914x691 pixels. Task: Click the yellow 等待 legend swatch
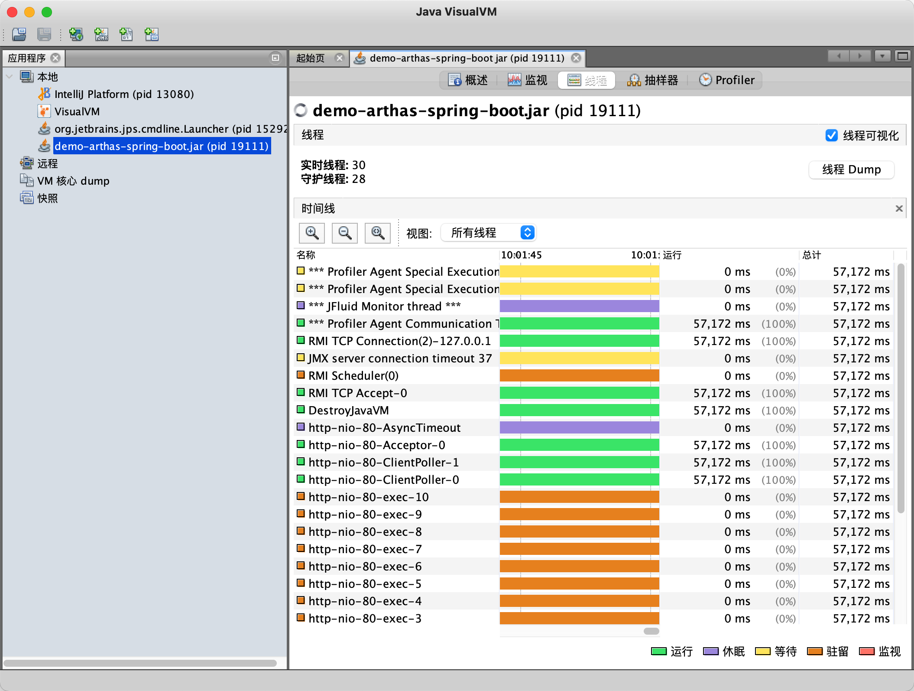[x=762, y=652]
